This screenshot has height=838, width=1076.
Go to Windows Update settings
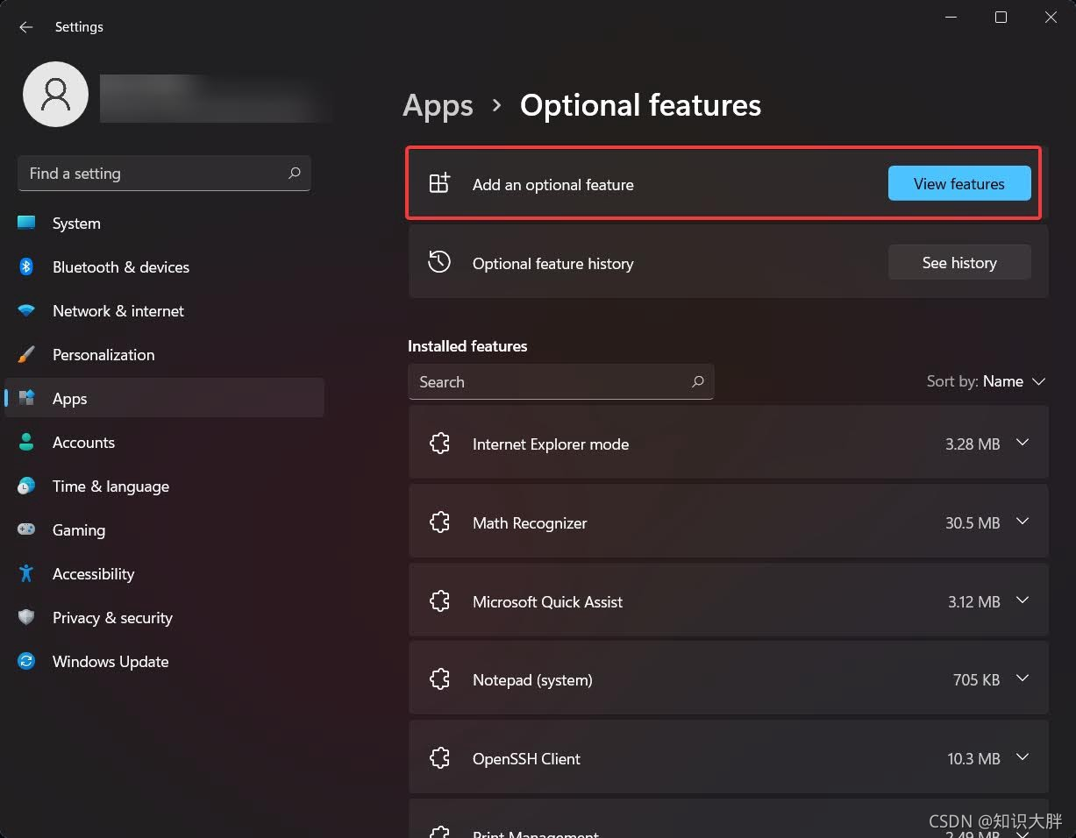164,661
